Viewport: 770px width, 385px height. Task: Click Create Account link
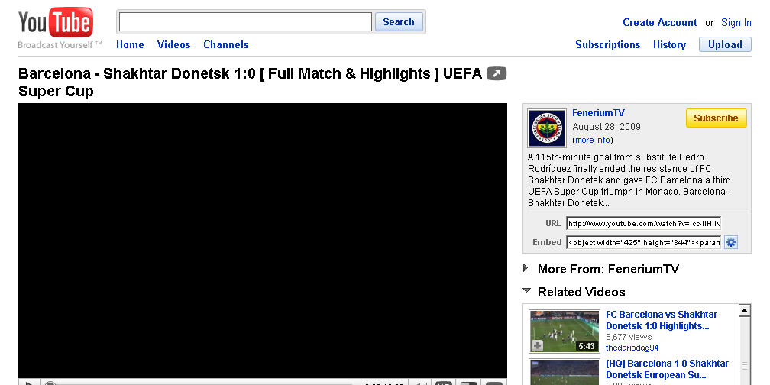[659, 23]
